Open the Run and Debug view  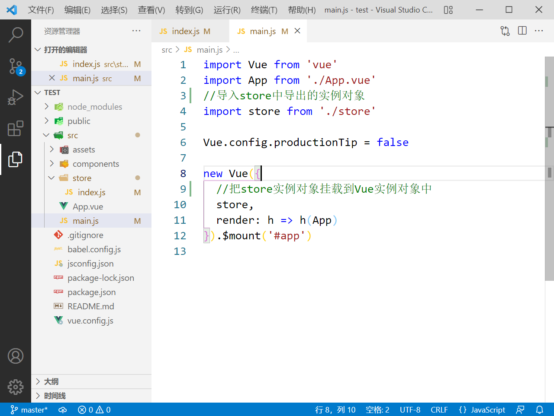tap(16, 98)
